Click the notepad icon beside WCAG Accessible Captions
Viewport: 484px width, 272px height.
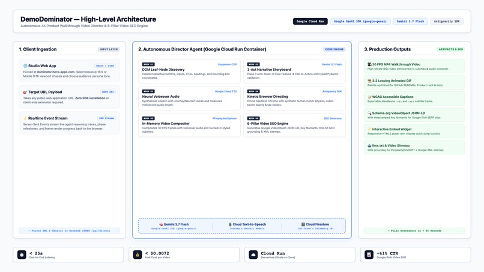(369, 97)
